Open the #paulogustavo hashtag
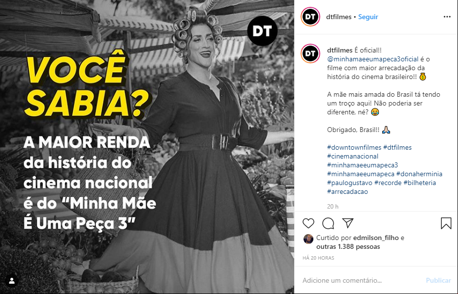458x294 pixels. point(350,183)
